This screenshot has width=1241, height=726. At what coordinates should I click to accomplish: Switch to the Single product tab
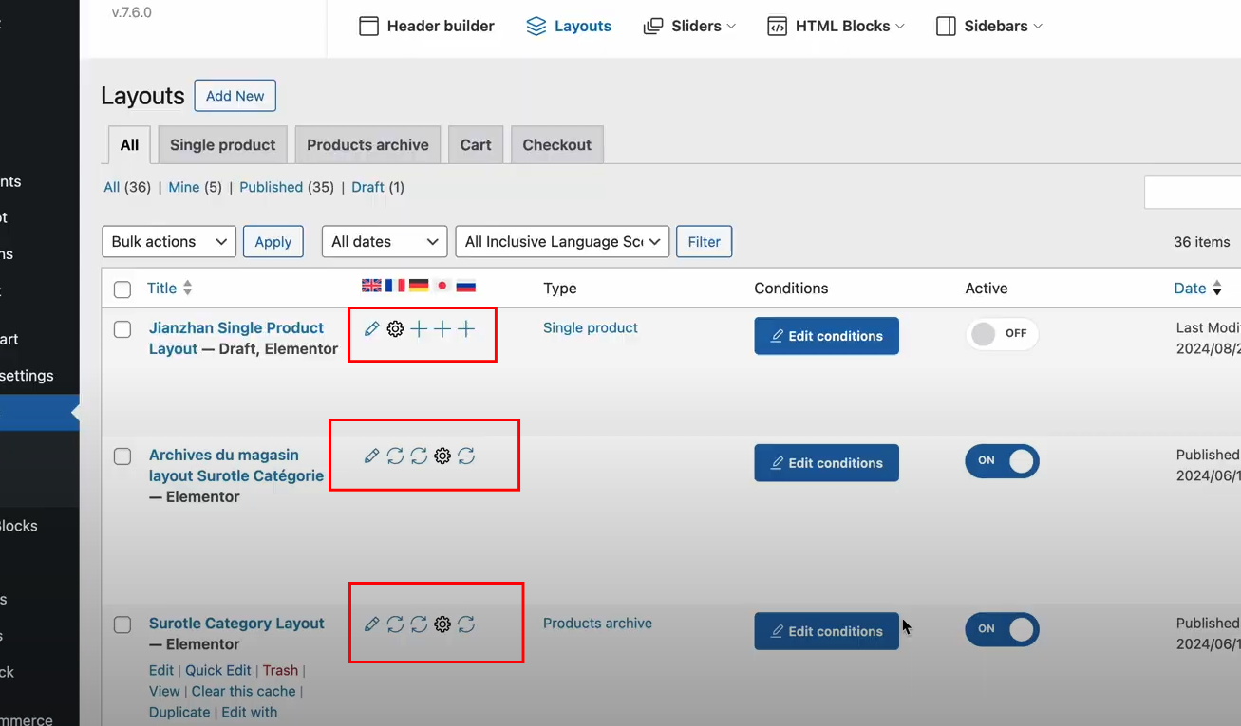point(222,145)
